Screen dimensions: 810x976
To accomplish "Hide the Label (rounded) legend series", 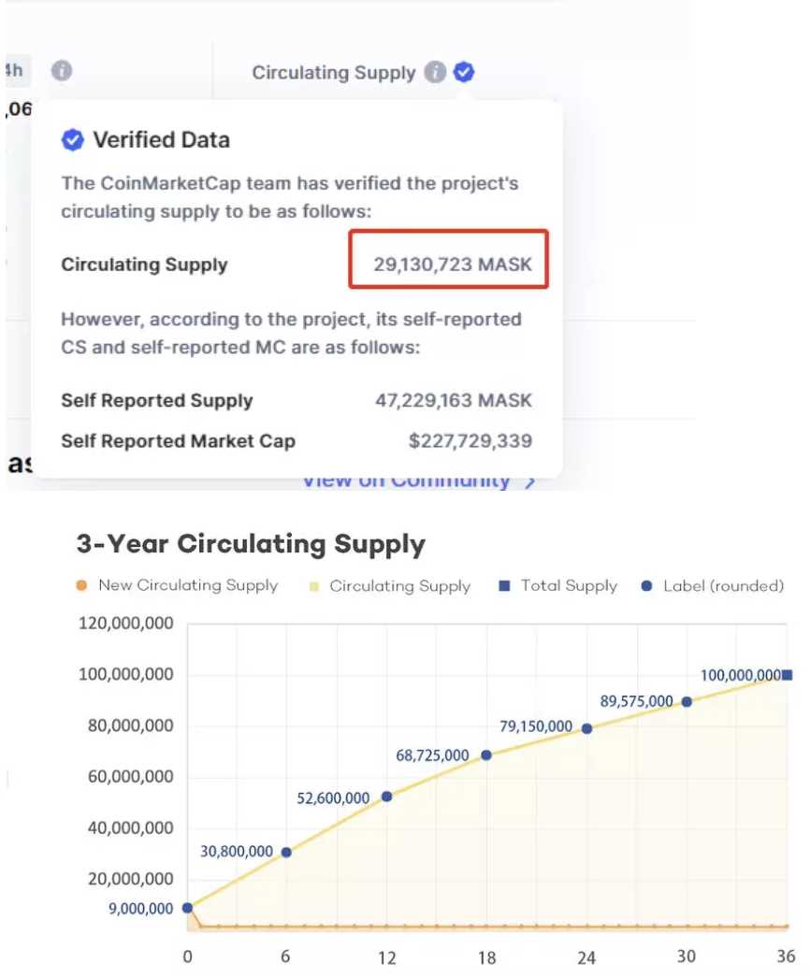I will point(713,586).
